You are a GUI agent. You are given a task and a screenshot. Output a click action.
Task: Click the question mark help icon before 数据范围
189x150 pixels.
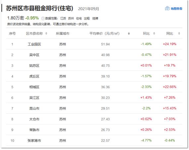tap(43, 19)
